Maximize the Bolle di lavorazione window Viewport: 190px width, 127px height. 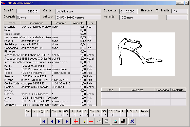point(182,3)
